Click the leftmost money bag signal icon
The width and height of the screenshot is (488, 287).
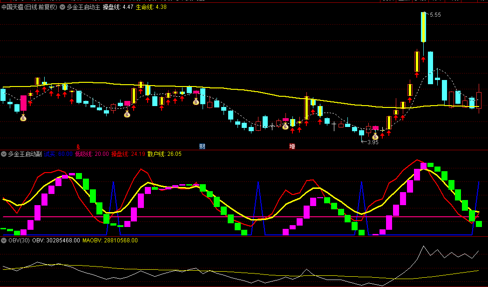tap(23, 118)
